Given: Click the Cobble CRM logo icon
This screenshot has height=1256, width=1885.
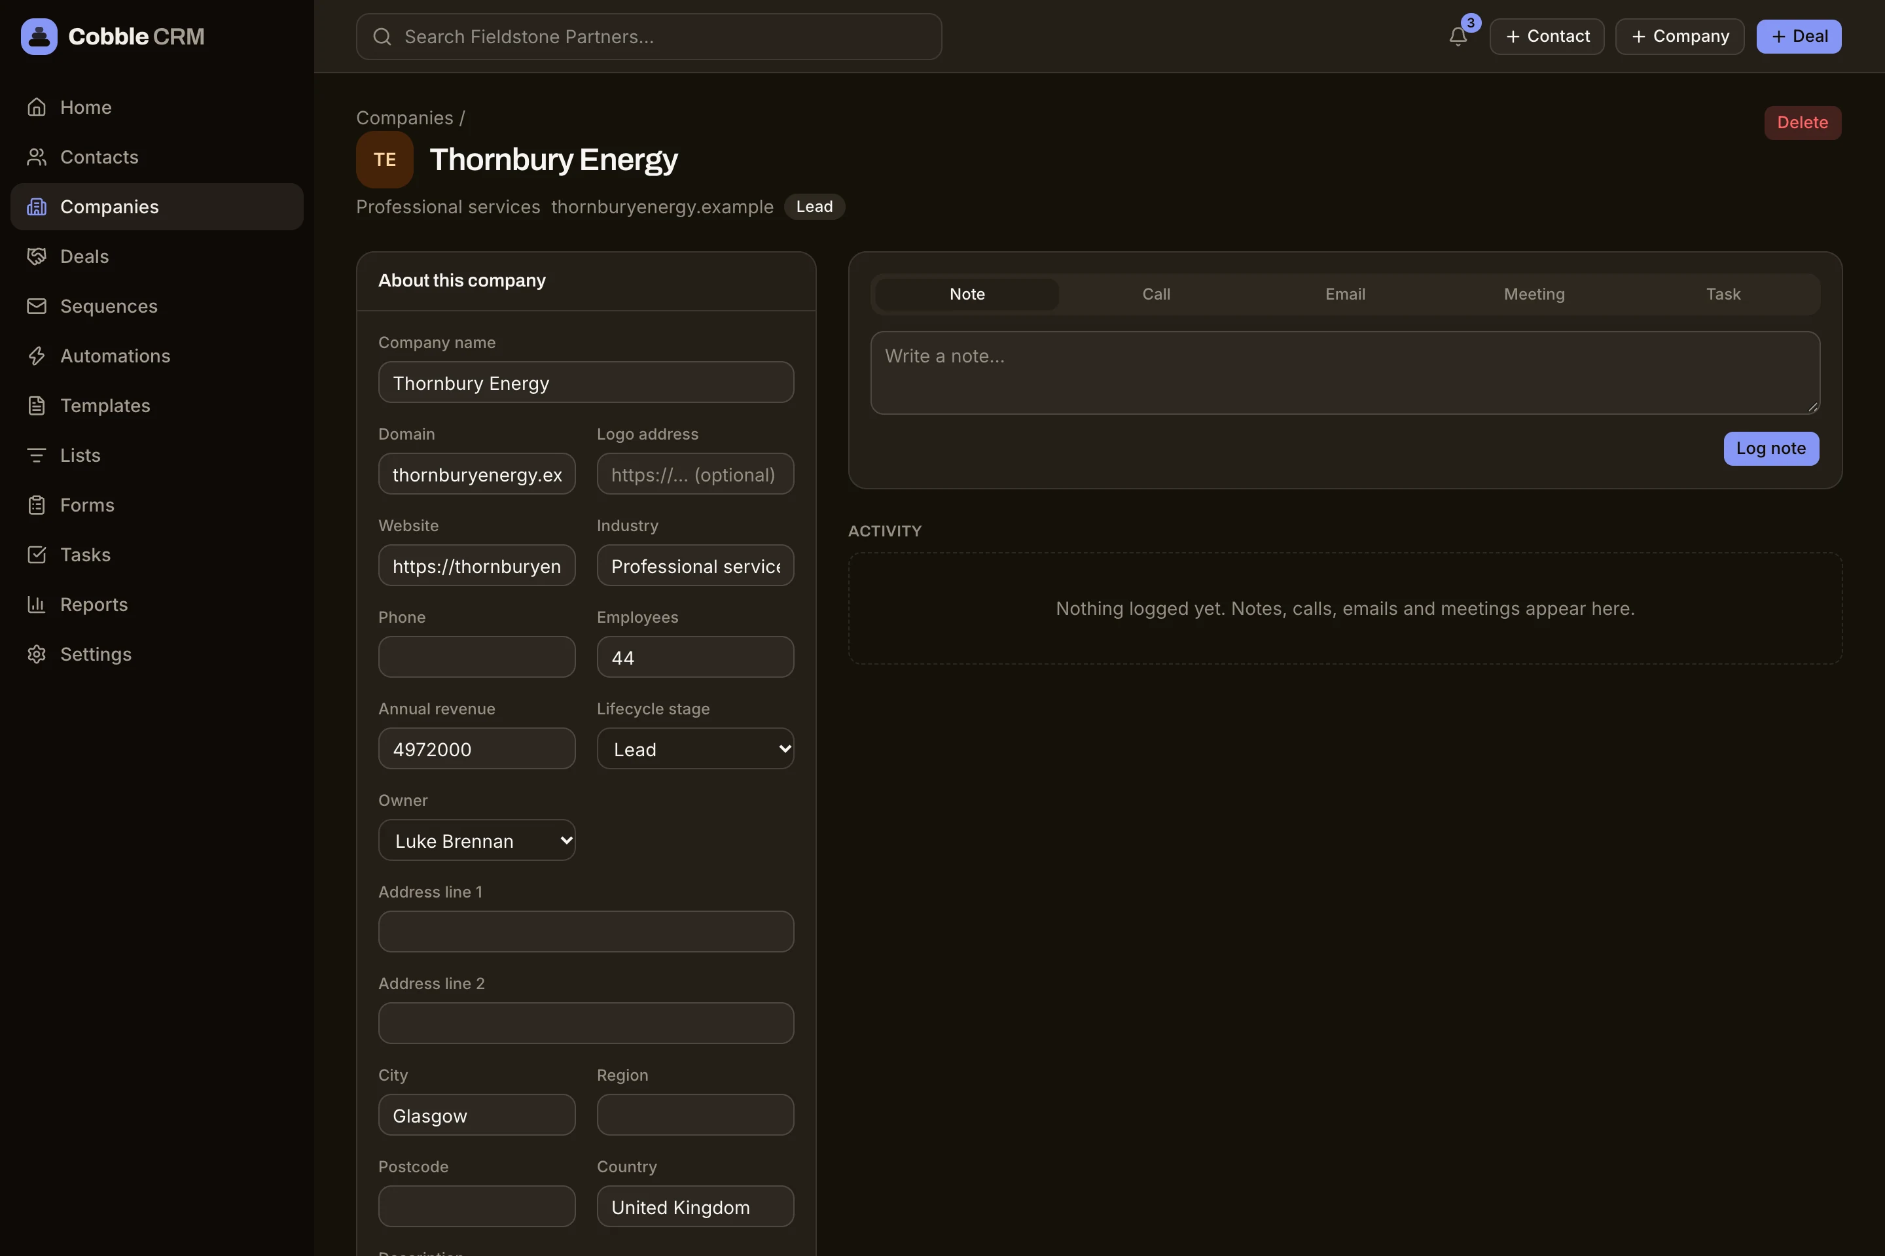Looking at the screenshot, I should point(39,36).
